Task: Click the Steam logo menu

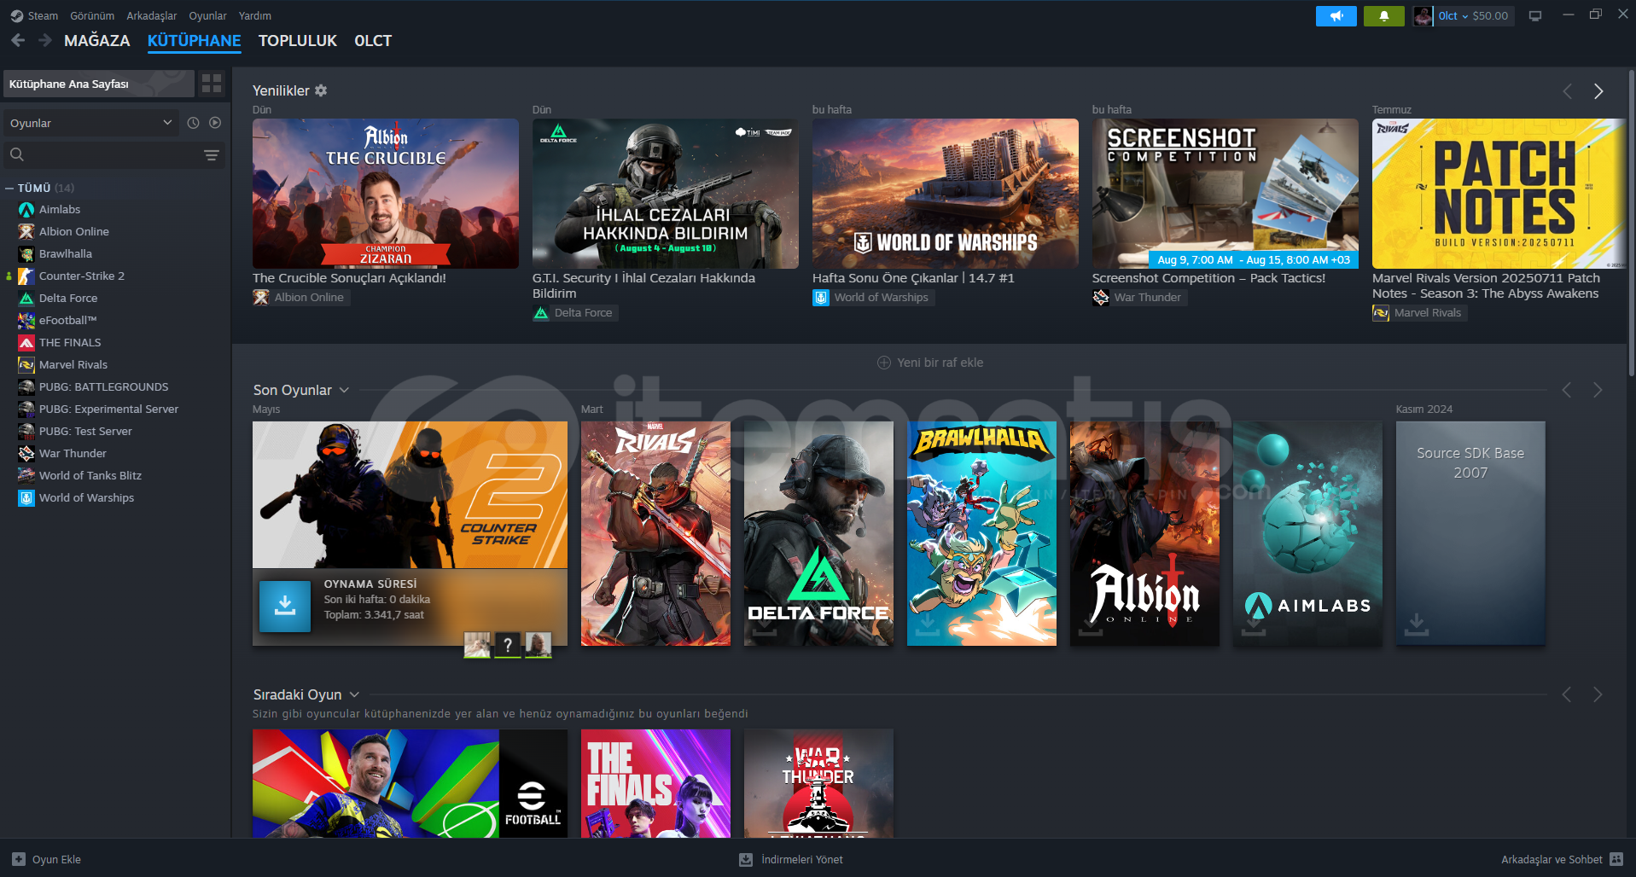Action: (x=34, y=15)
